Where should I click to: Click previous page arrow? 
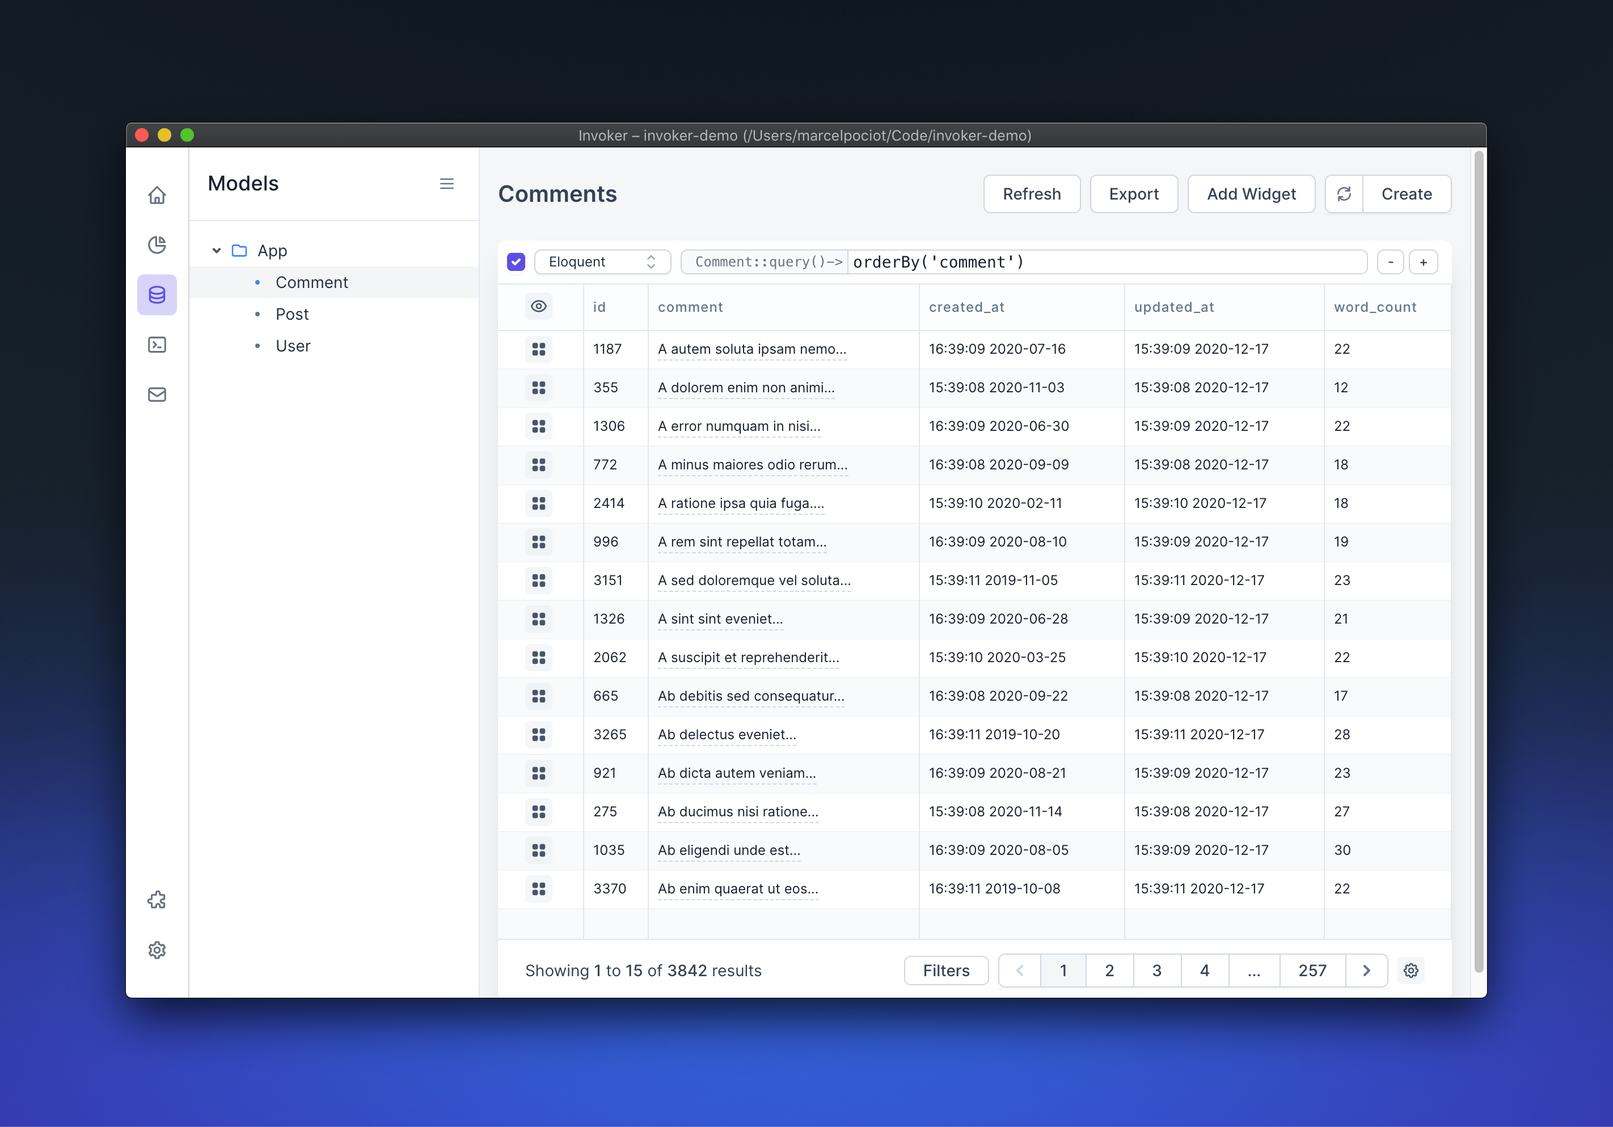[1019, 971]
